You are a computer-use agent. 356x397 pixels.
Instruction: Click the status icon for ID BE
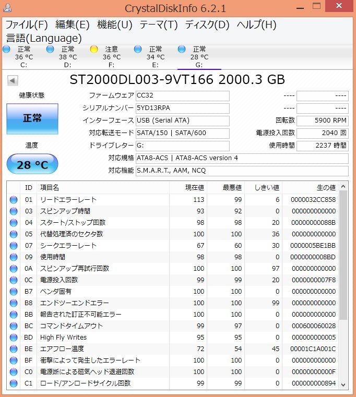click(14, 349)
